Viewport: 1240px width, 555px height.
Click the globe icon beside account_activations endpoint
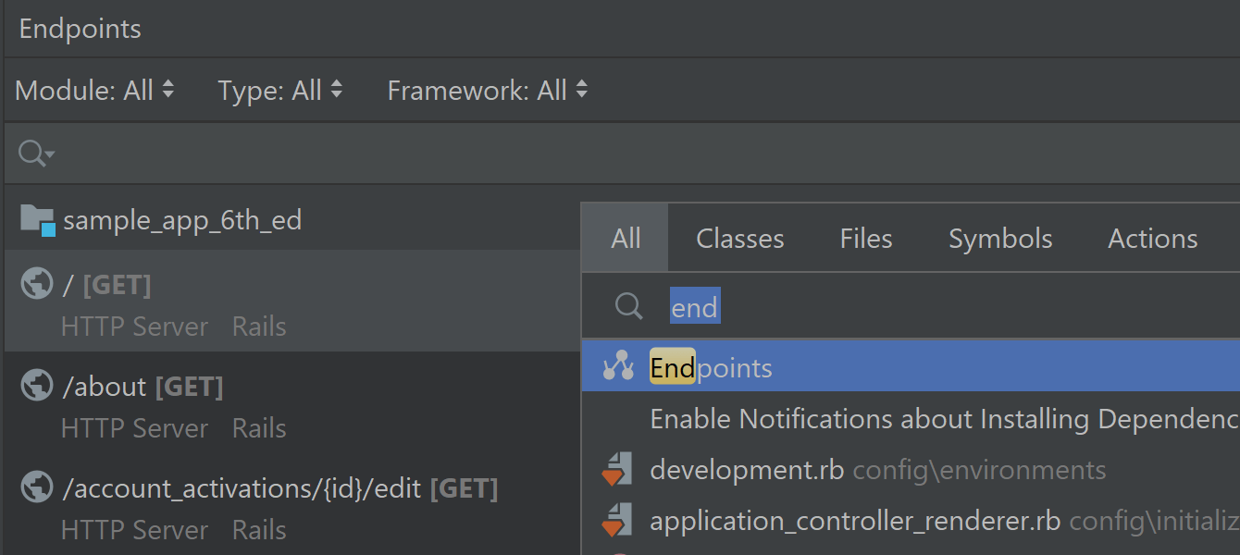37,487
